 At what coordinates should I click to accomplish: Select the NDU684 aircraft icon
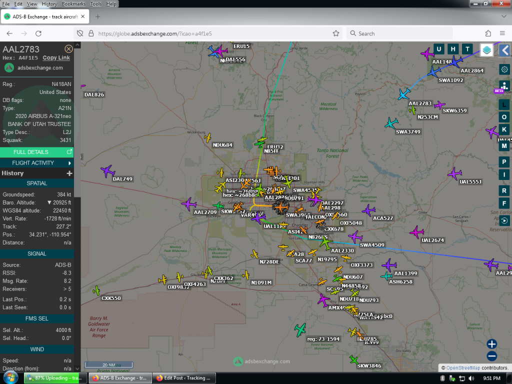[x=207, y=138]
